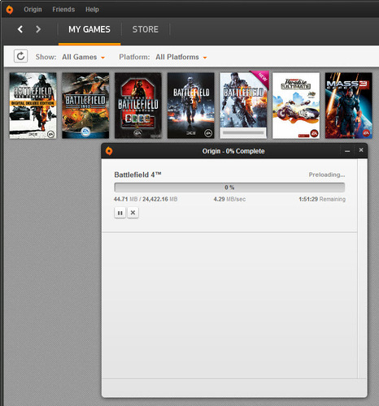Refresh the game library
This screenshot has width=379, height=406.
(x=20, y=56)
